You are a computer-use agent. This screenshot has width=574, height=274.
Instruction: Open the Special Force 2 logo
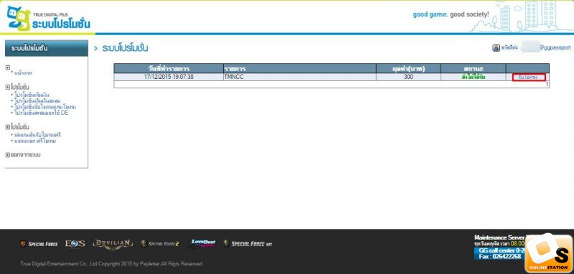coord(159,244)
